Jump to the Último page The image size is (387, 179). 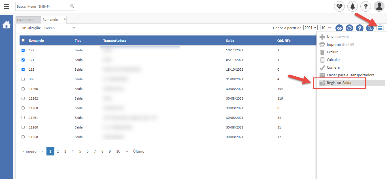pos(139,151)
